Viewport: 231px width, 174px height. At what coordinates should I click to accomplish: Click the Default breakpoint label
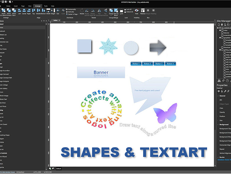59,169
